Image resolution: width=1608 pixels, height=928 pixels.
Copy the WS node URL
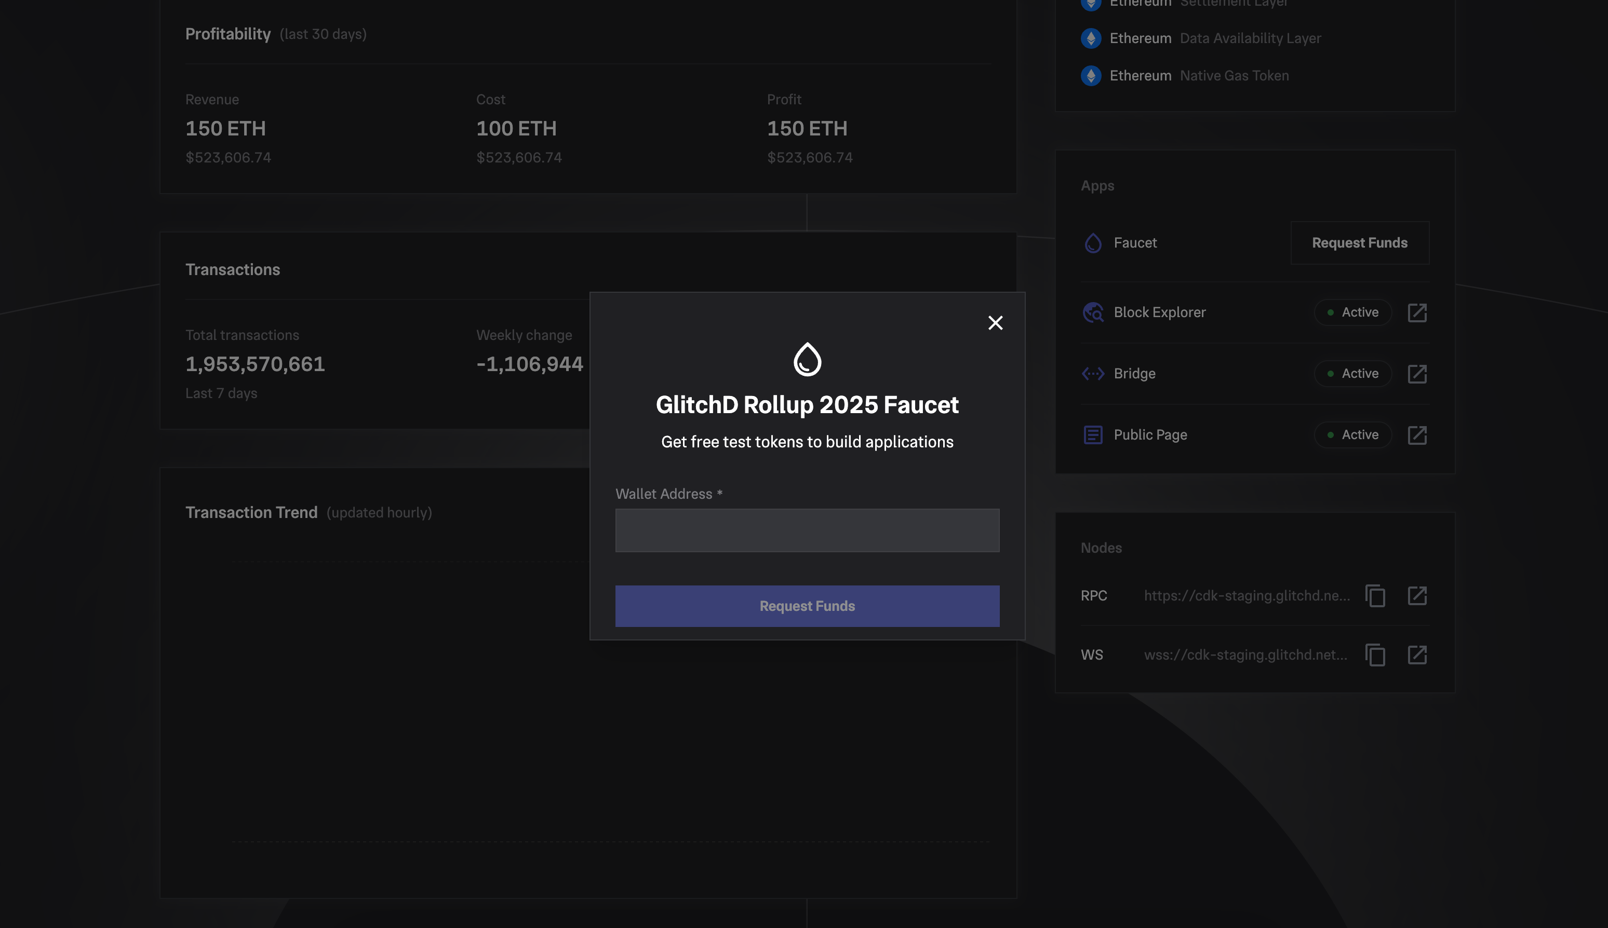(1375, 655)
